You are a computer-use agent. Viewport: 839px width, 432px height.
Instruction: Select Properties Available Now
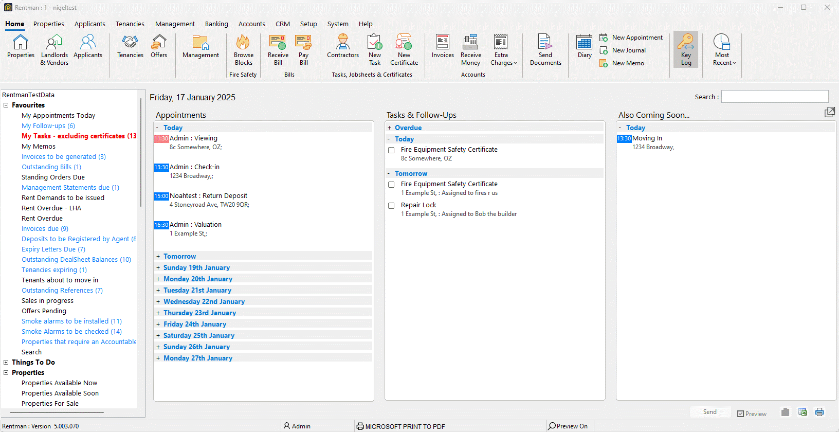point(59,383)
